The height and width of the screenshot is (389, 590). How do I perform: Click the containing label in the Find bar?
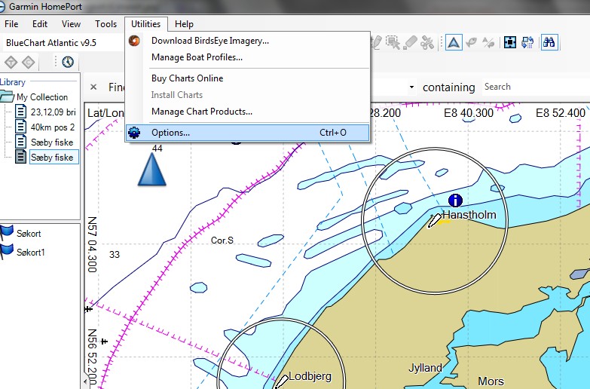point(449,87)
